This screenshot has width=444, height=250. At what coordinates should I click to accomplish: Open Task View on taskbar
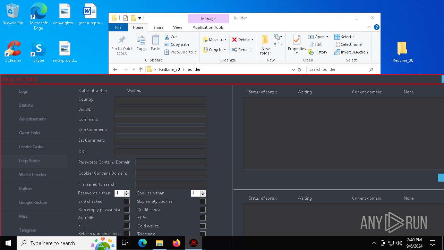(125, 243)
